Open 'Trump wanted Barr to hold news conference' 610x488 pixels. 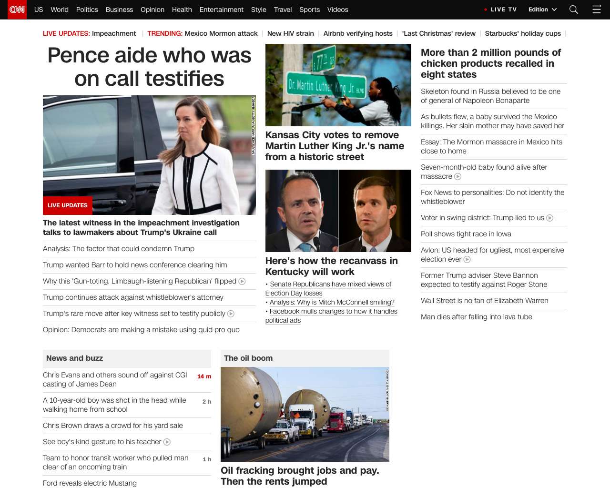[x=135, y=265]
